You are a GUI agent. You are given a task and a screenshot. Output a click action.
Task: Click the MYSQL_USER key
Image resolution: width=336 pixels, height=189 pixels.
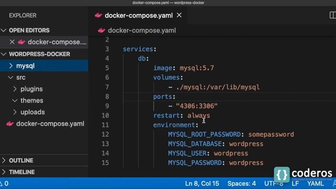point(187,153)
